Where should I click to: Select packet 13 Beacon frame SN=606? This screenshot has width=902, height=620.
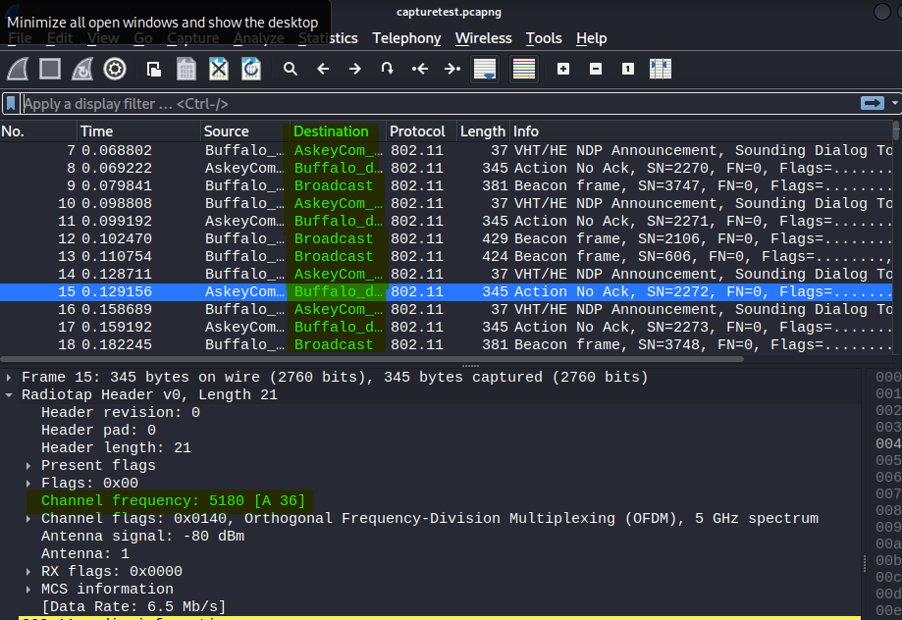point(446,256)
